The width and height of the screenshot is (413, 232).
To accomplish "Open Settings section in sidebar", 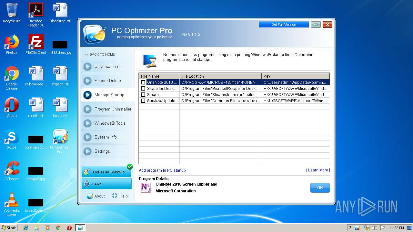I will click(108, 151).
